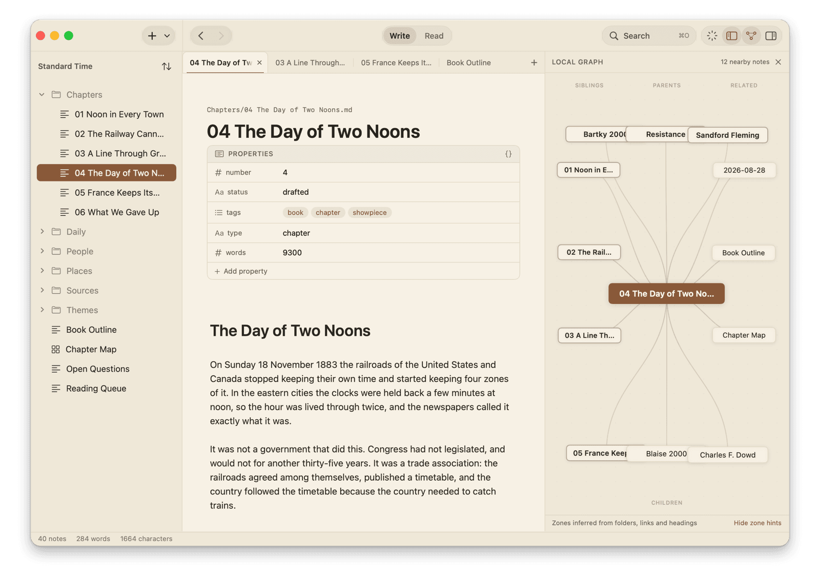The image size is (820, 573).
Task: Toggle the left sidebar panel icon
Action: point(731,36)
